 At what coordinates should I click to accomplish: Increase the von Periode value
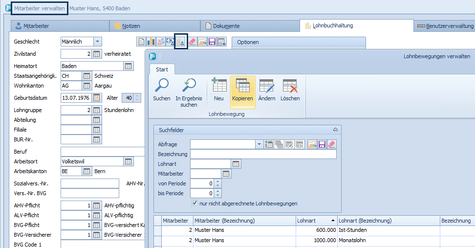coord(218,181)
